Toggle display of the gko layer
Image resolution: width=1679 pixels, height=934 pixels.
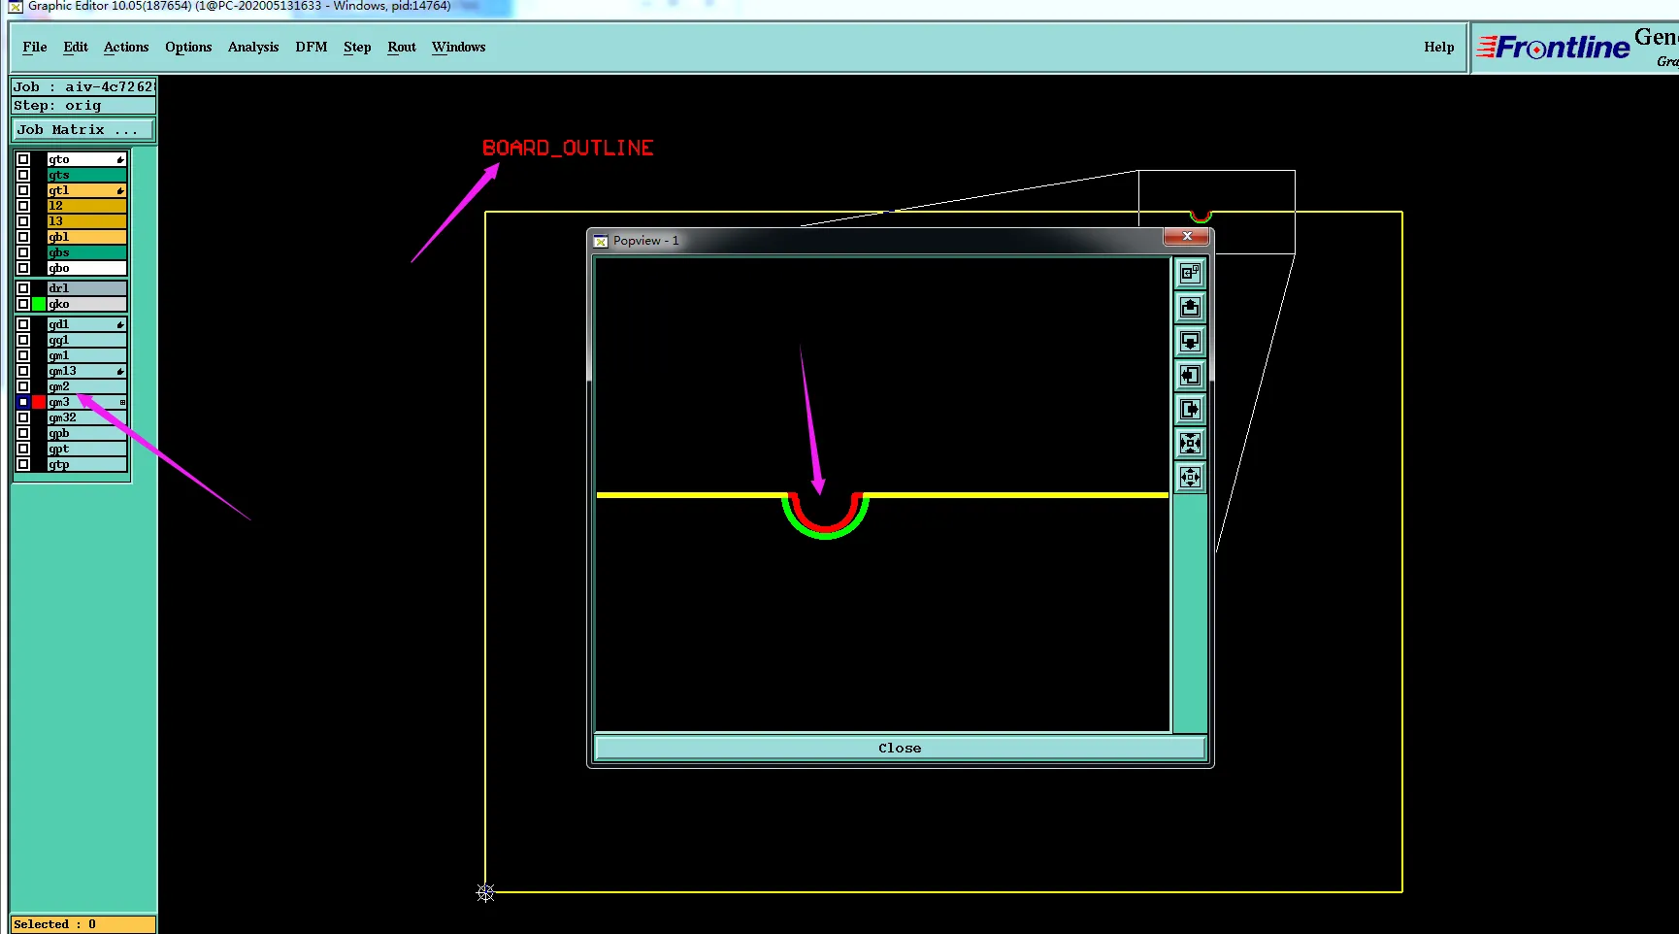(23, 304)
